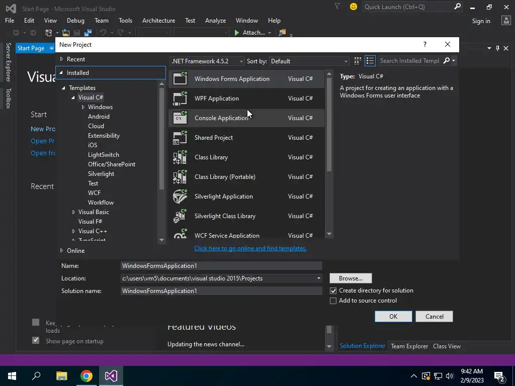Image resolution: width=515 pixels, height=386 pixels.
Task: Expand the Windows tree node
Action: tap(83, 107)
